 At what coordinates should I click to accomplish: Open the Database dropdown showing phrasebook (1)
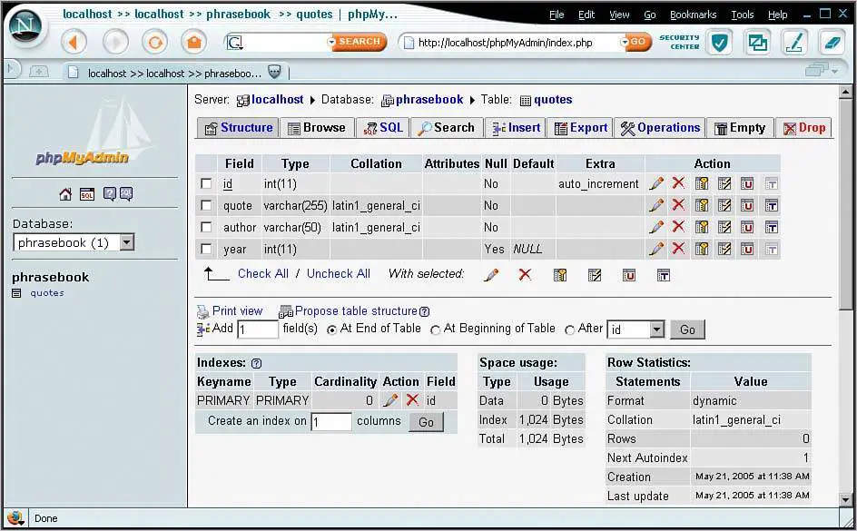[74, 242]
